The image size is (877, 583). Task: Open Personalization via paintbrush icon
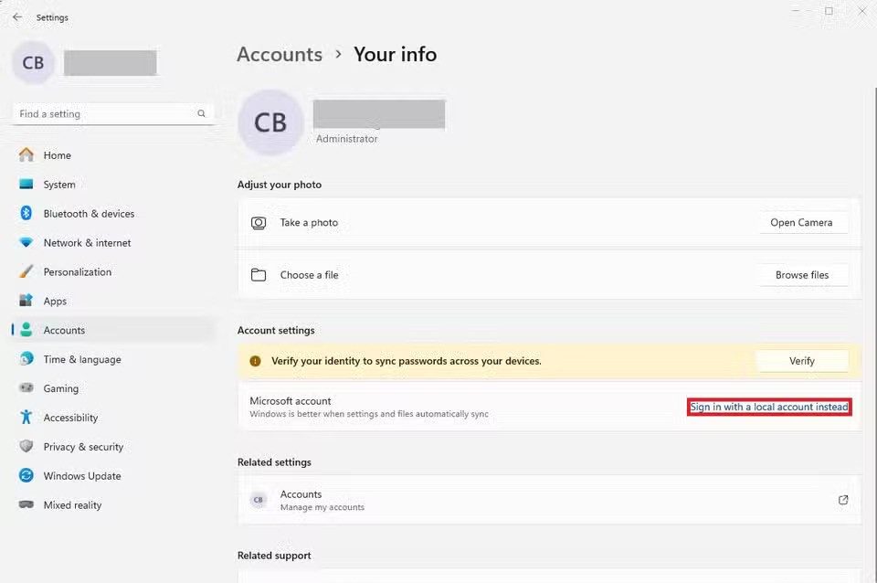(x=26, y=272)
